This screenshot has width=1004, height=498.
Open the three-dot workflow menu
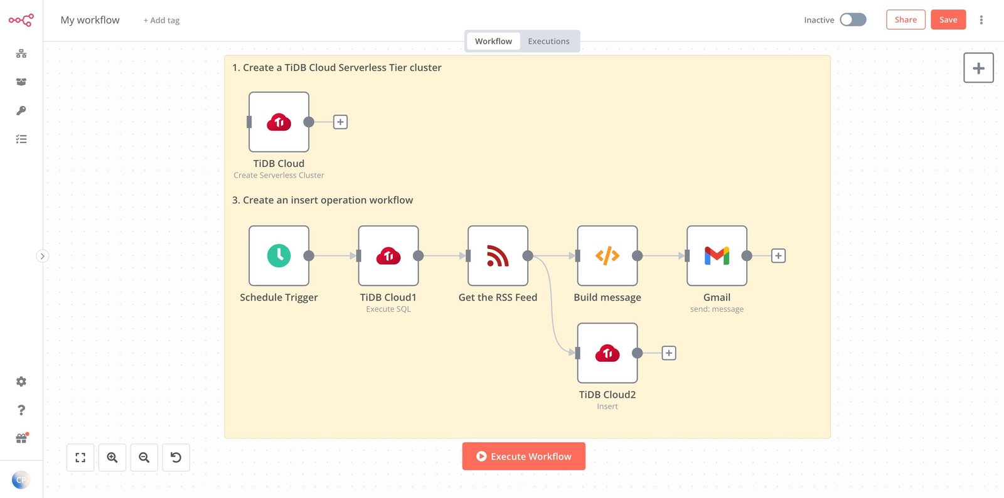pos(981,20)
